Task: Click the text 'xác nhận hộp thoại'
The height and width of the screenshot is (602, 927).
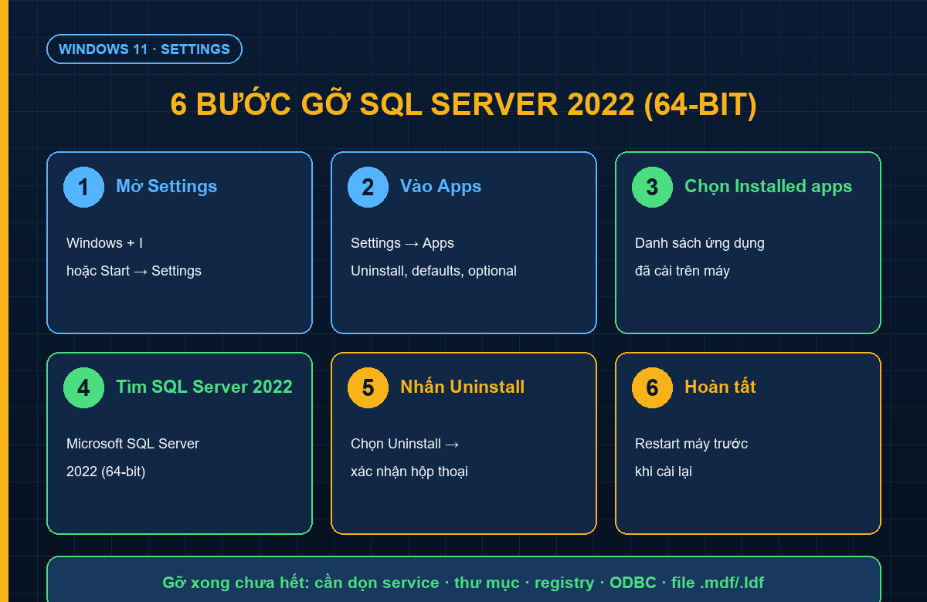Action: click(x=409, y=472)
